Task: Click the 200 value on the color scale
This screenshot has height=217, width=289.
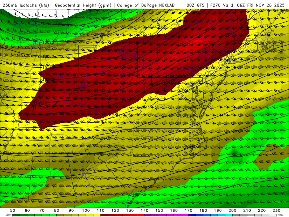Action: point(233,210)
